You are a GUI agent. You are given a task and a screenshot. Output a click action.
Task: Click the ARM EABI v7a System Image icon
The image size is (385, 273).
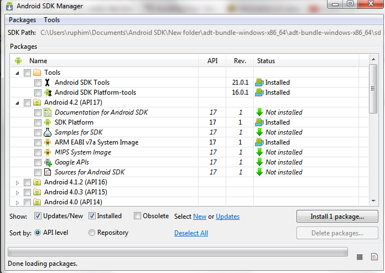click(48, 142)
